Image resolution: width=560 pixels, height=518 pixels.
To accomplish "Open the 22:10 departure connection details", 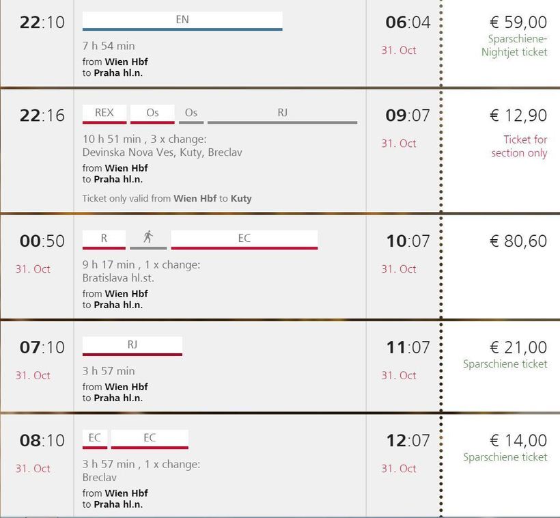I will [x=42, y=23].
